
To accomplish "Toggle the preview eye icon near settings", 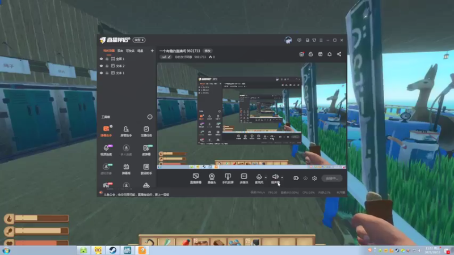I will click(305, 178).
